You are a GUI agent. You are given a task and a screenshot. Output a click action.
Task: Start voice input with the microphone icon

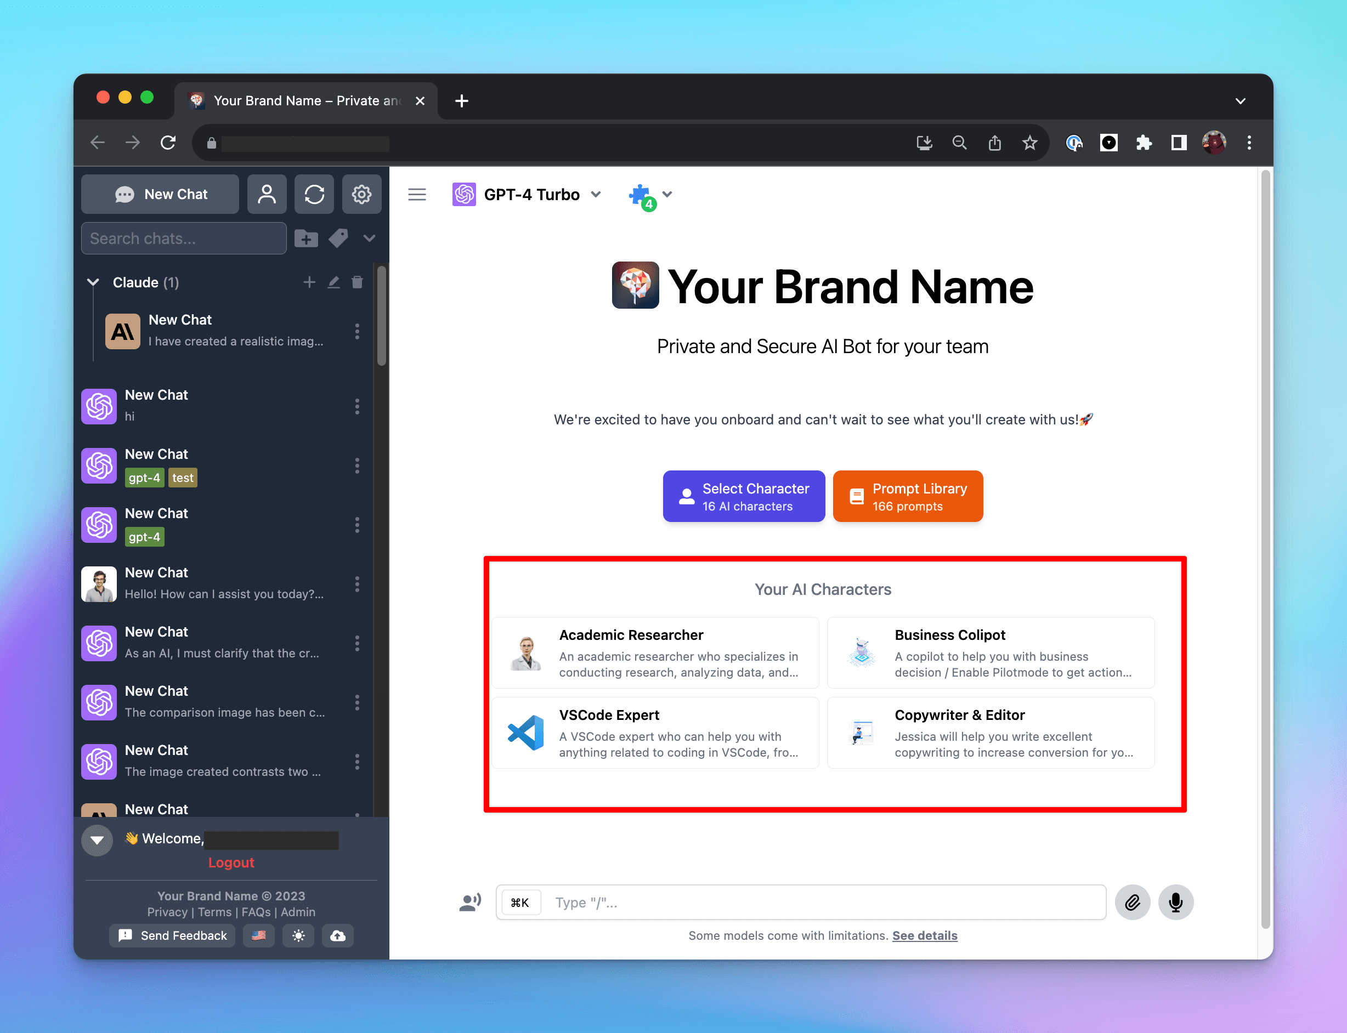[1175, 902]
